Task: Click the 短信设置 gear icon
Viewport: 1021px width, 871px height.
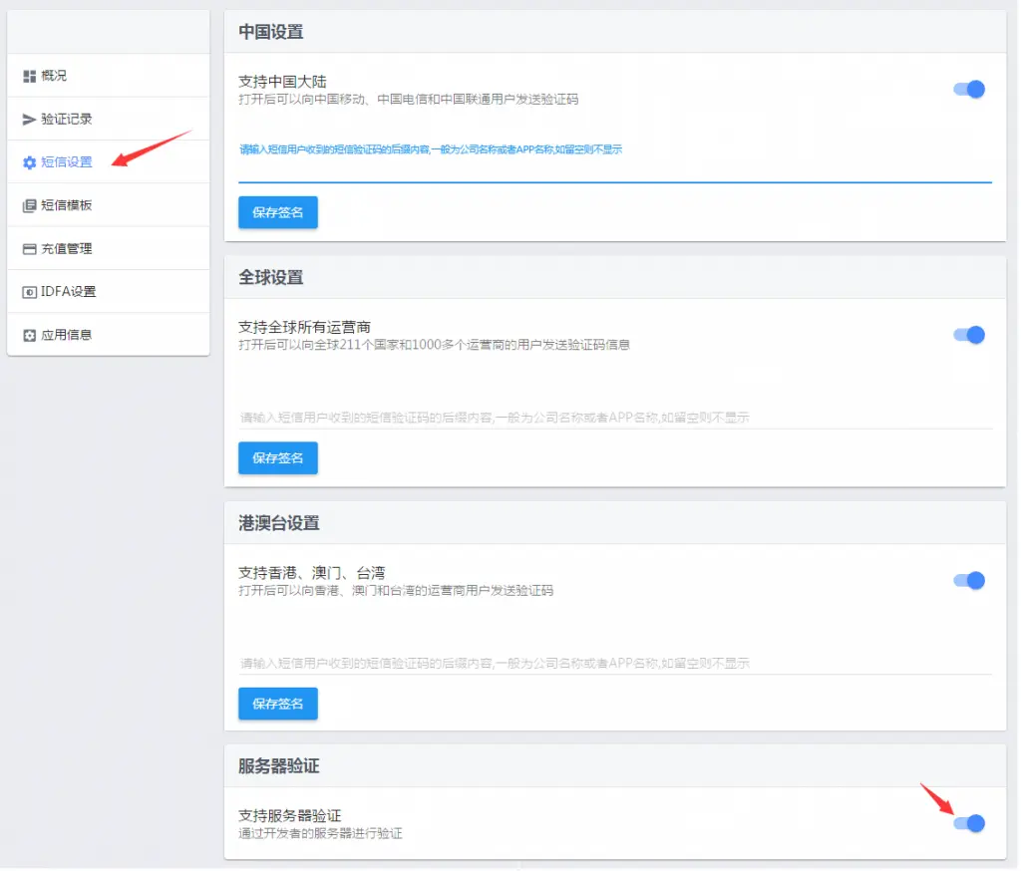Action: [29, 162]
